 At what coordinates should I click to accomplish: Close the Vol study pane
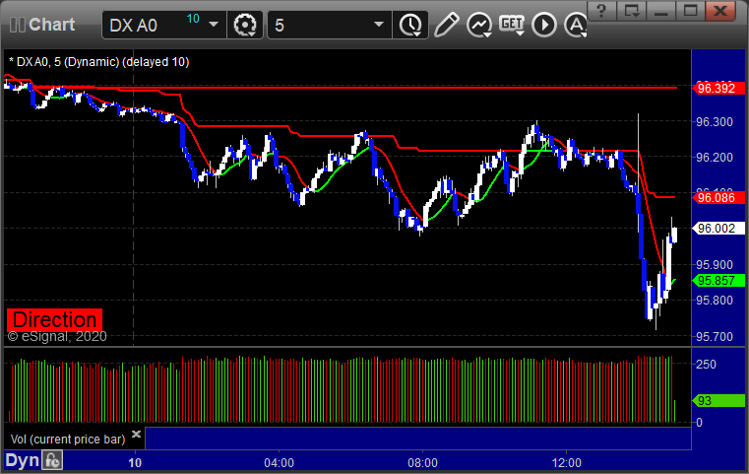tap(136, 434)
